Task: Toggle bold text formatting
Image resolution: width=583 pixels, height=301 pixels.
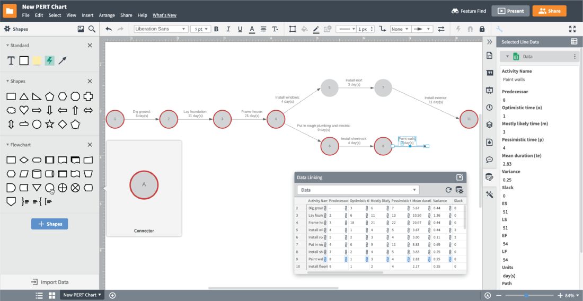Action: click(x=216, y=29)
